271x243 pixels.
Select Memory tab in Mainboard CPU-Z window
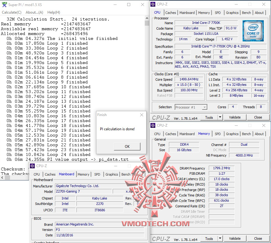click(x=83, y=174)
